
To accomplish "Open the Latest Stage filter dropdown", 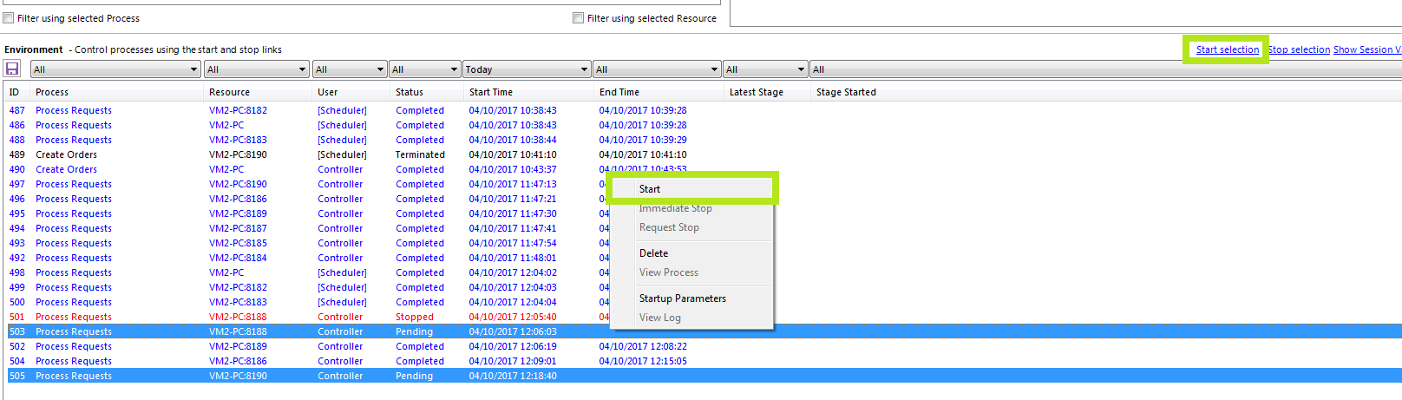I will (x=766, y=69).
